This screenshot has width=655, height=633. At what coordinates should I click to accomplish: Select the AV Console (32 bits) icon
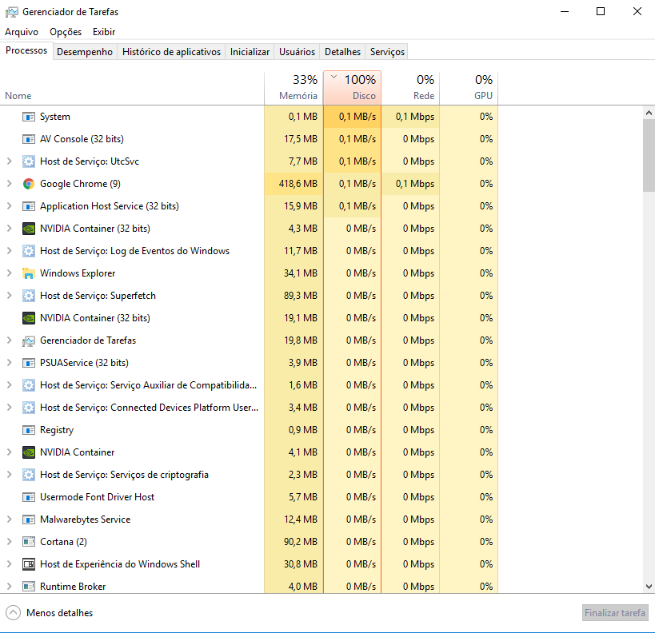pyautogui.click(x=29, y=139)
